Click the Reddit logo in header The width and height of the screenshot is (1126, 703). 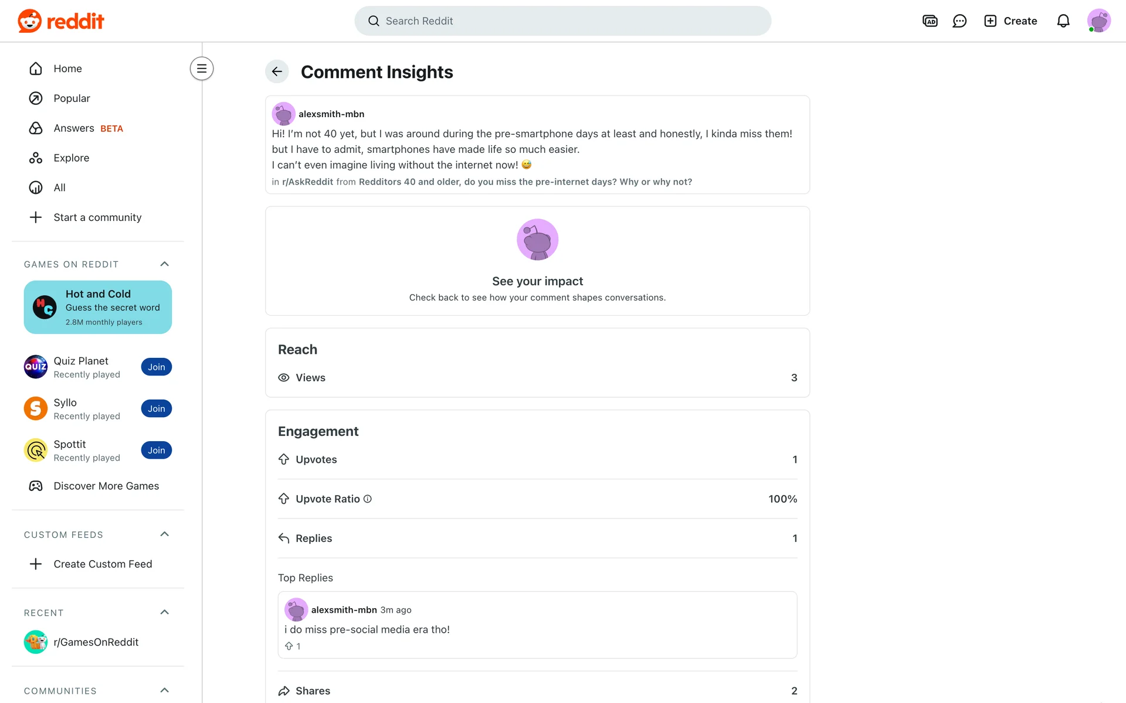(x=61, y=21)
